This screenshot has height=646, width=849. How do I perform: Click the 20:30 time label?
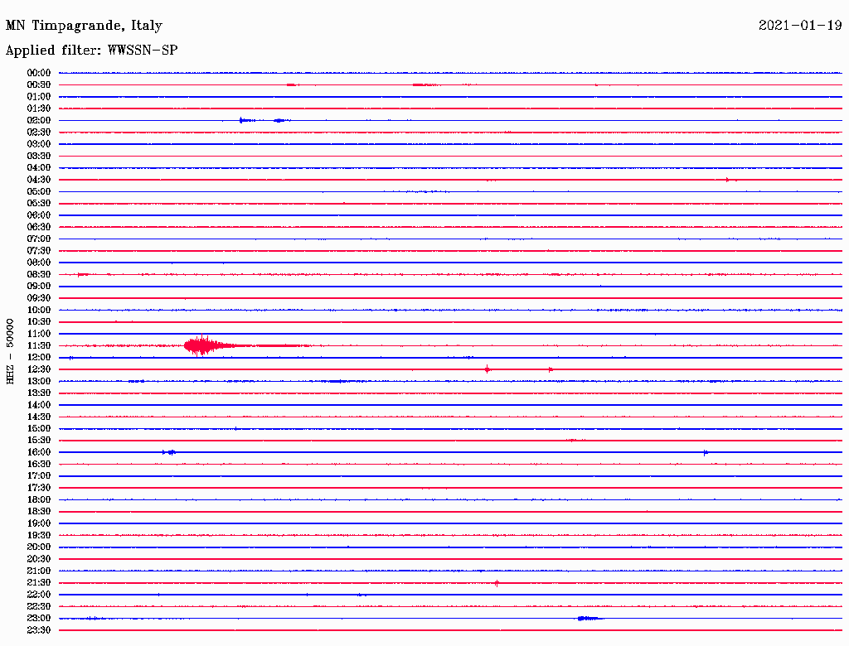point(39,559)
